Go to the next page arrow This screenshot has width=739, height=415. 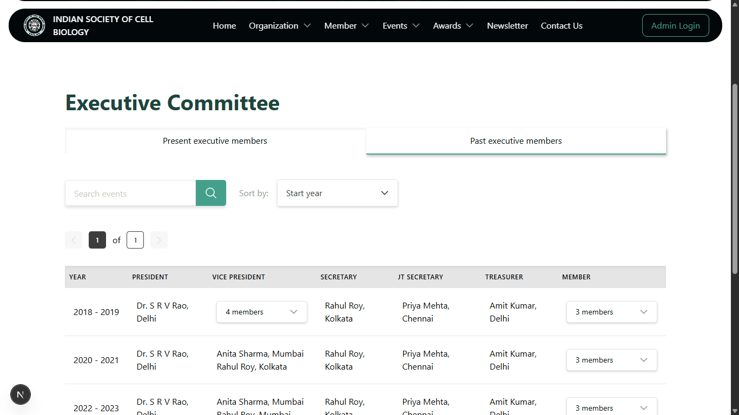point(159,240)
